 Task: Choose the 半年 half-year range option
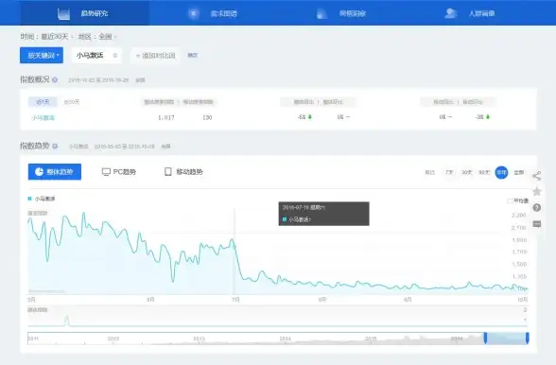point(501,172)
